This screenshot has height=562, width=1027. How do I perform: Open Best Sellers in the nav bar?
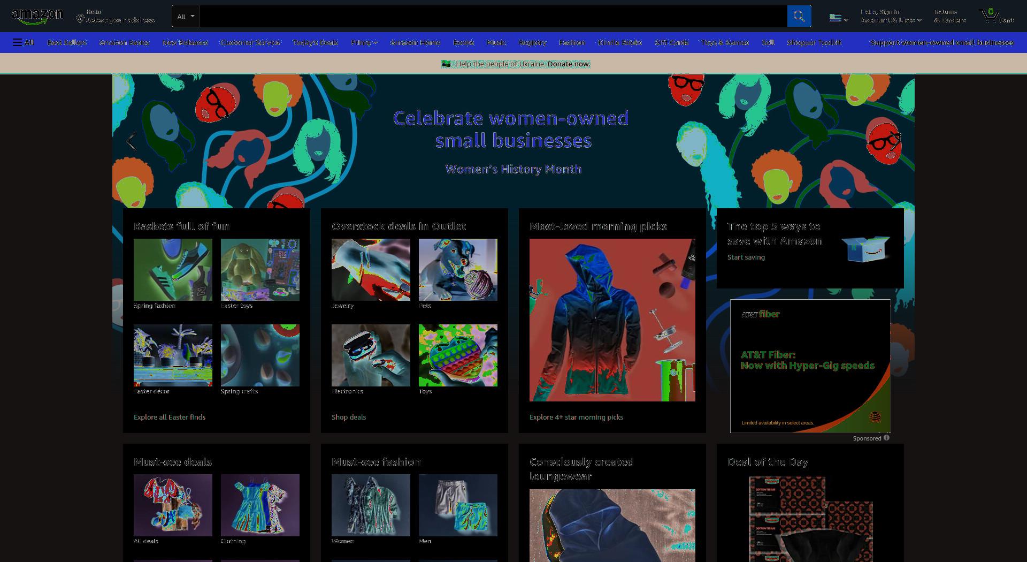[x=67, y=42]
